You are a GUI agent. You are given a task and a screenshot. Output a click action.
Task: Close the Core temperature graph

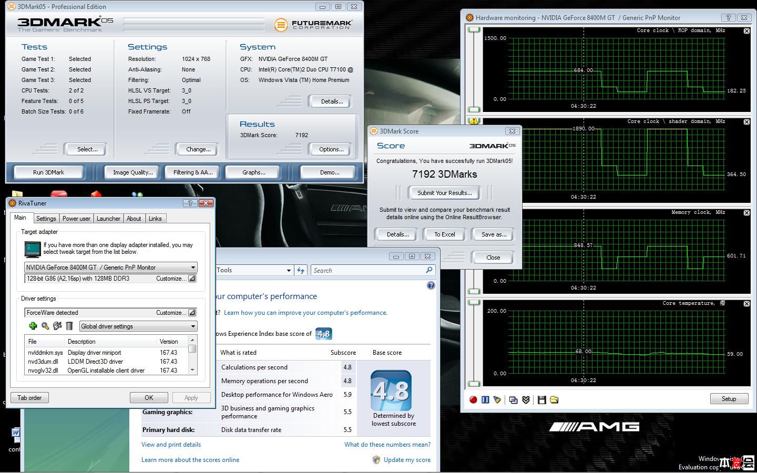coord(746,304)
